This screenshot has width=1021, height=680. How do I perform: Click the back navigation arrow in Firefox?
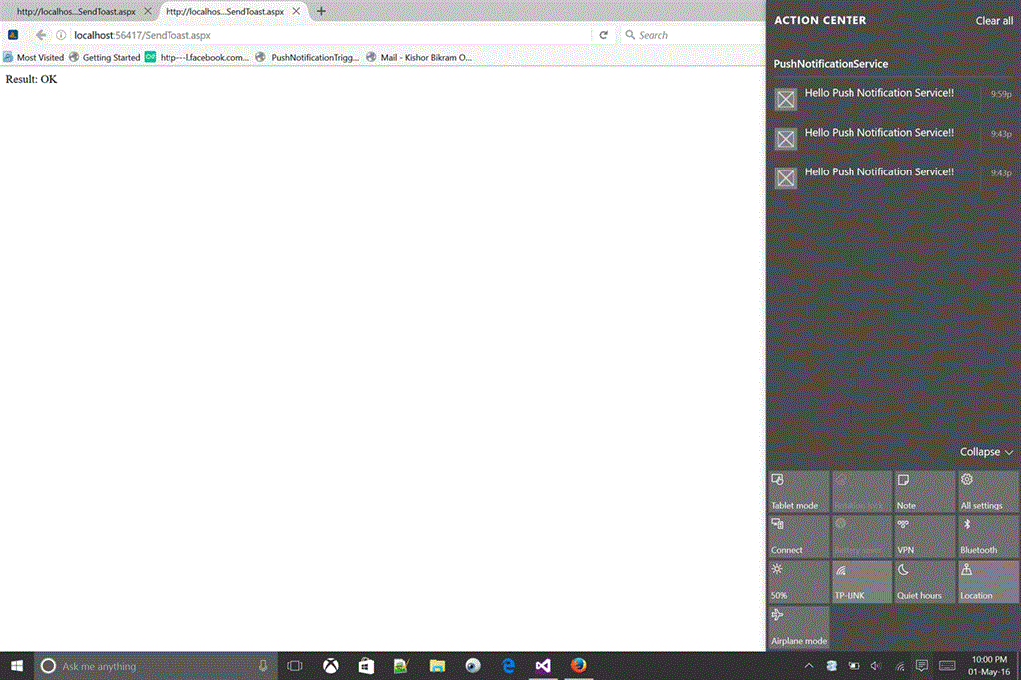(40, 34)
